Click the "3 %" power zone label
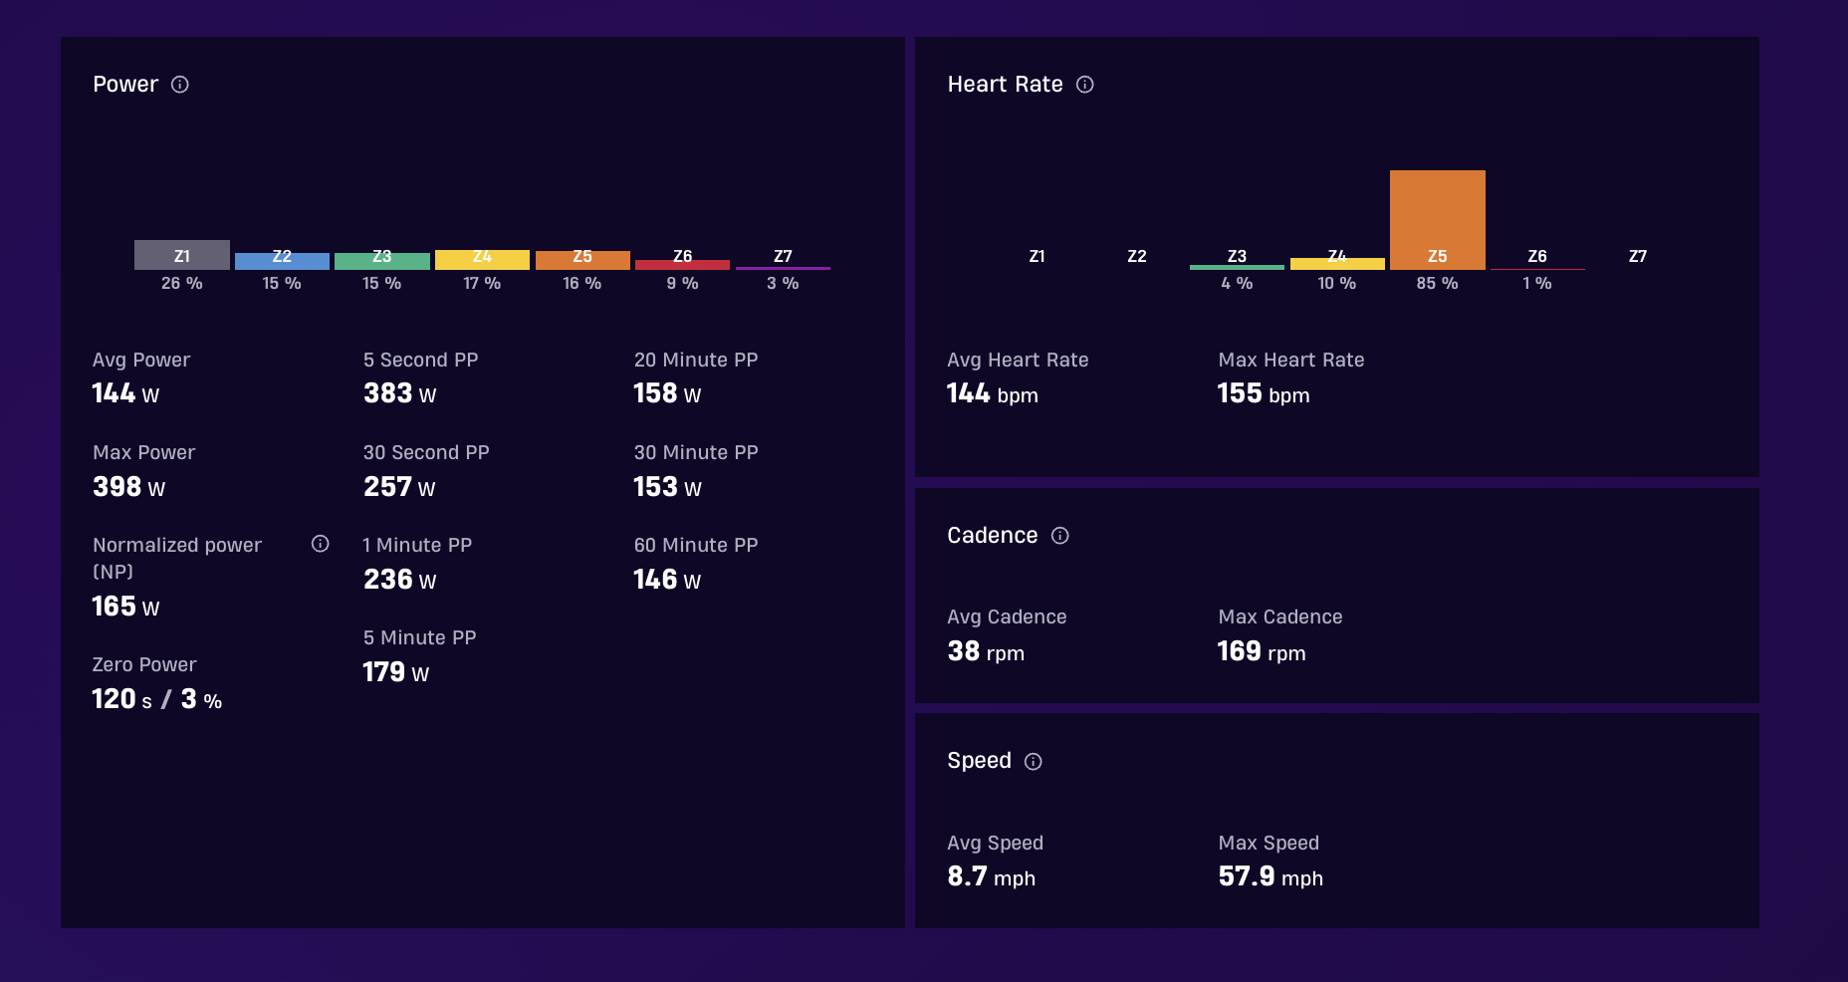This screenshot has height=982, width=1848. point(783,284)
